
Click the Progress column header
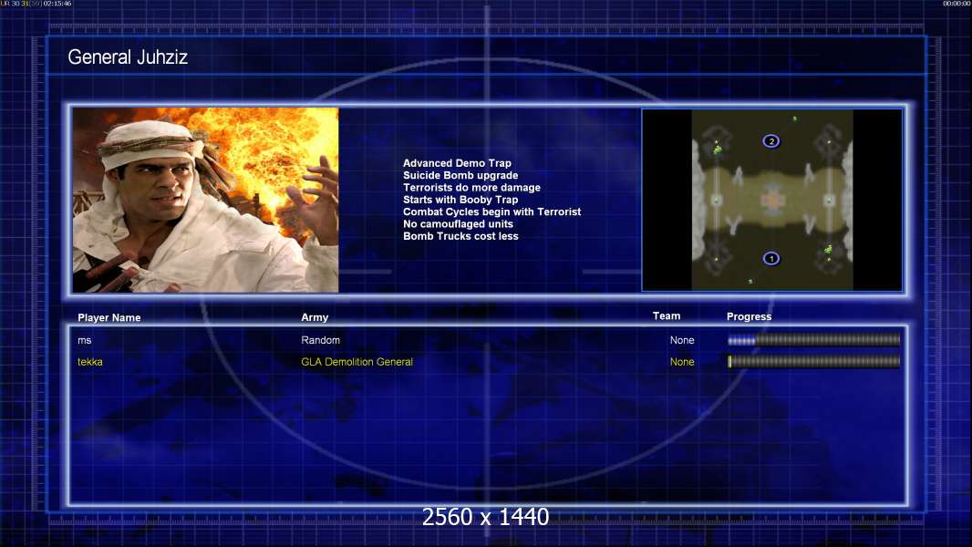(x=749, y=316)
